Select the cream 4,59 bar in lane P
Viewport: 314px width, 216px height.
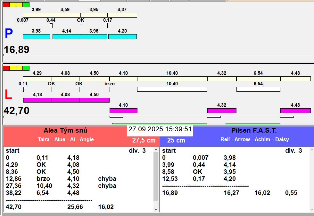65,15
